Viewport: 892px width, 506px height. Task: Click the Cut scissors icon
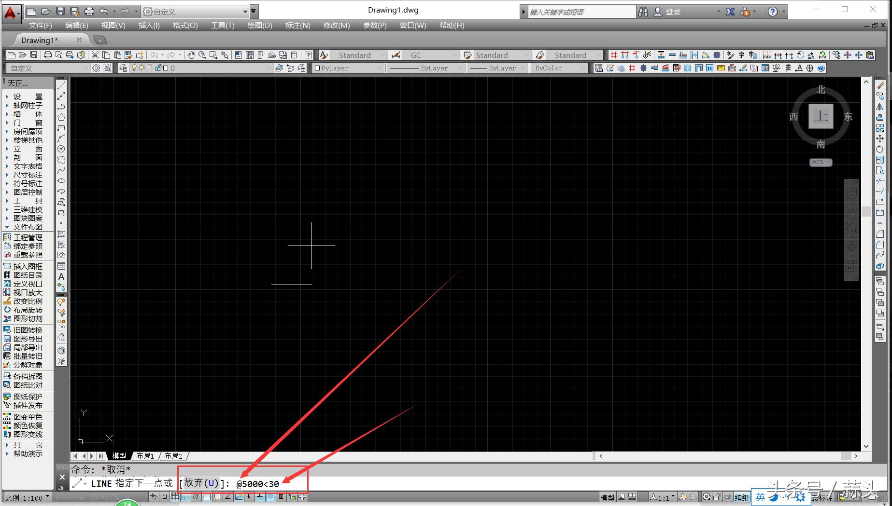click(95, 55)
